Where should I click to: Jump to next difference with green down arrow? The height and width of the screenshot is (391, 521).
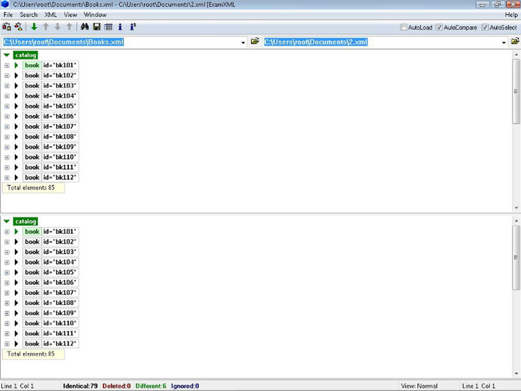coord(34,27)
